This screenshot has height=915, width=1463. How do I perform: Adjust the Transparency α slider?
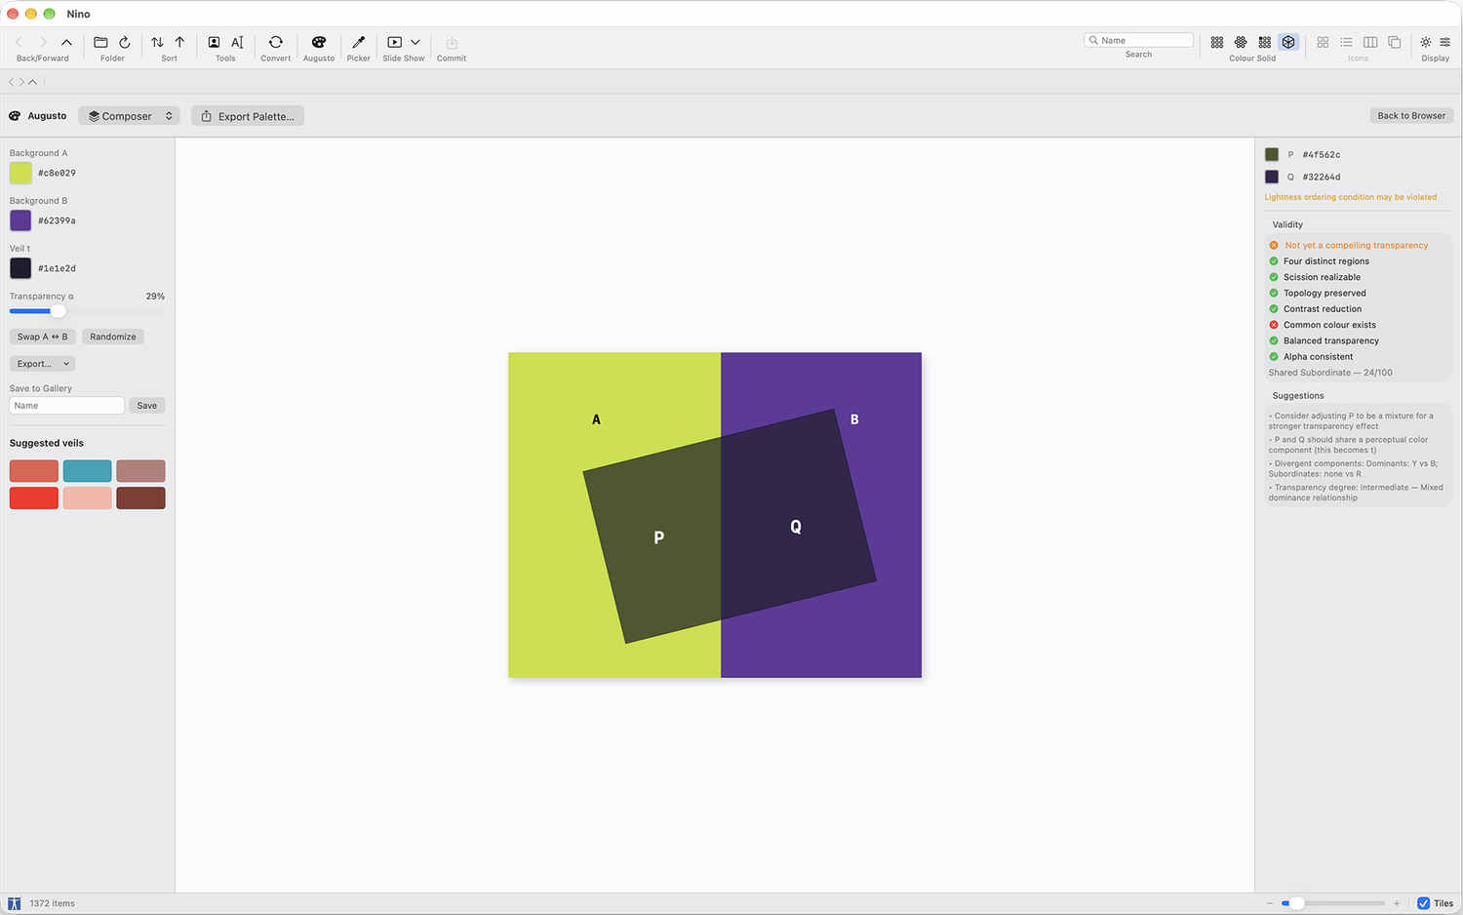(x=87, y=311)
